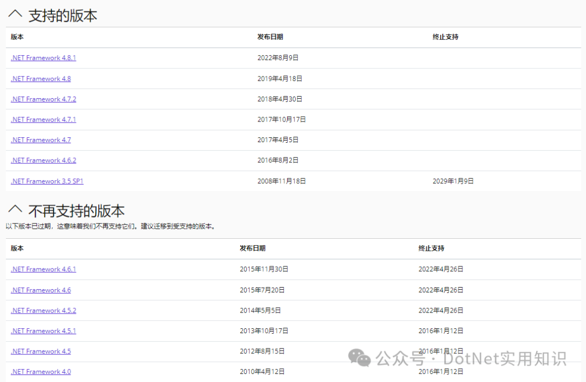The height and width of the screenshot is (382, 586).
Task: Click the 2015年11月30日 release date
Action: point(264,269)
